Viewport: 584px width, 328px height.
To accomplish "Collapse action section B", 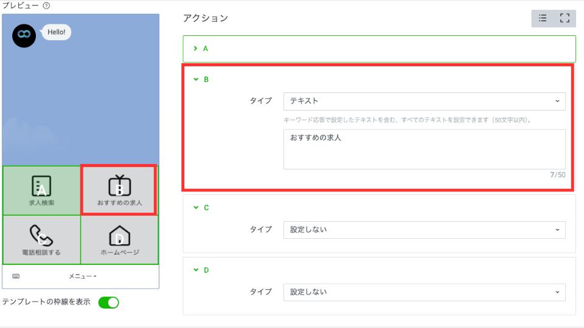I will (195, 80).
